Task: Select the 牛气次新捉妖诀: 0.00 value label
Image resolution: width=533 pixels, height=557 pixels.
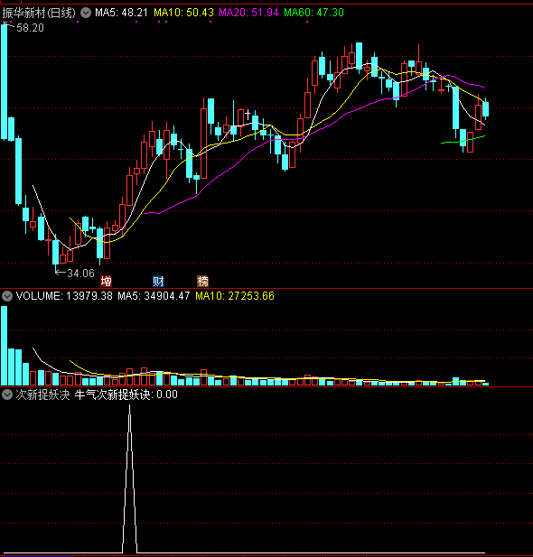Action: coord(126,395)
